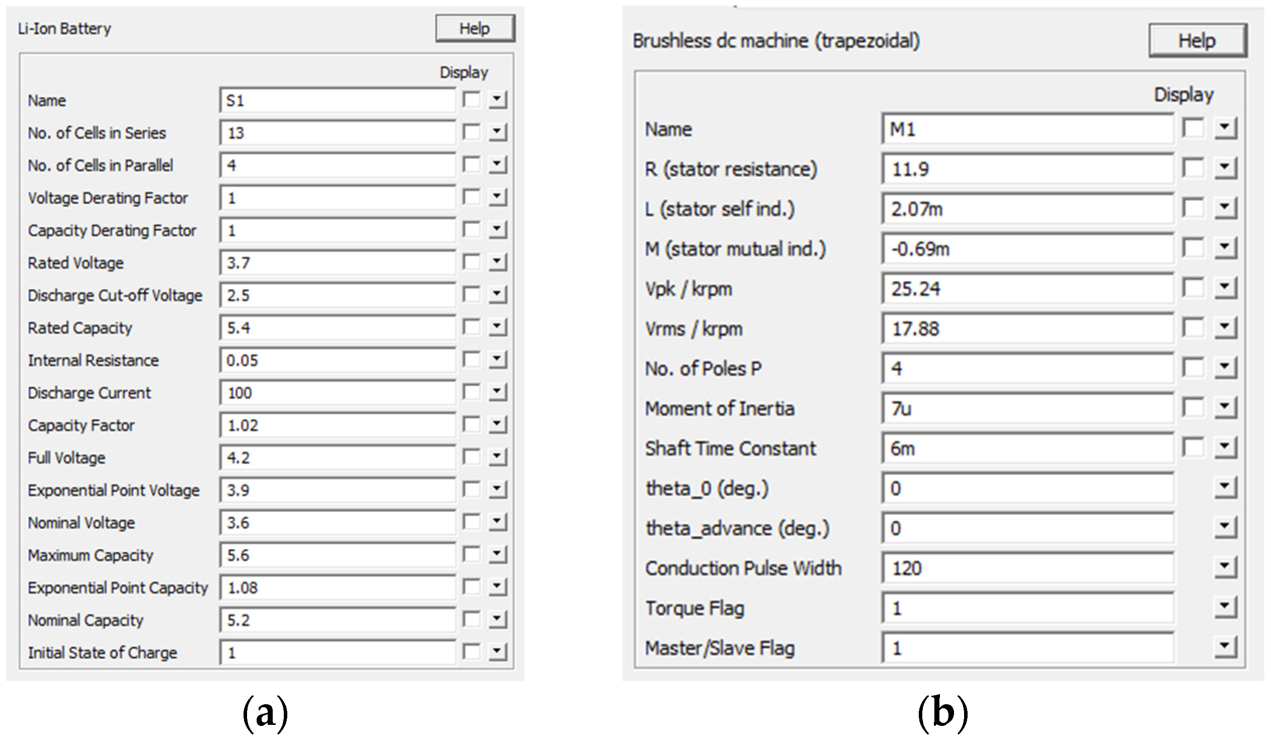Open dropdown arrow for Master/Slave Flag
This screenshot has height=742, width=1271.
[1226, 647]
